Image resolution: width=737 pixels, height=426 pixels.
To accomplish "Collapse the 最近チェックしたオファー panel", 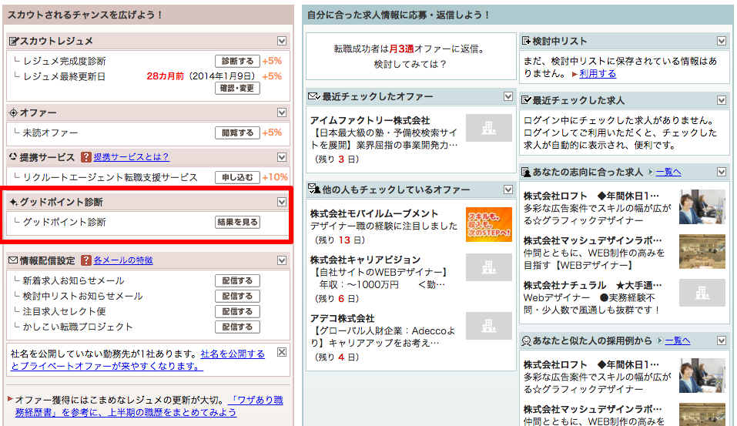I will click(508, 96).
